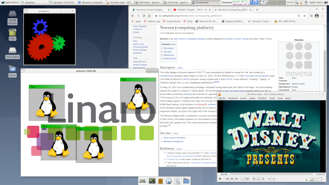This screenshot has width=329, height=185.
Task: Edit the See also section
Action: (175, 133)
